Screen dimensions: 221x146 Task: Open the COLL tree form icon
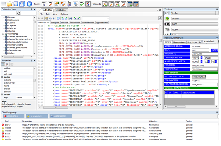[x=44, y=4]
